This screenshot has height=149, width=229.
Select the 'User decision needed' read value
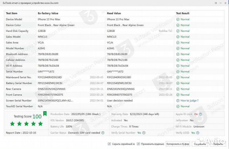tap(120, 100)
